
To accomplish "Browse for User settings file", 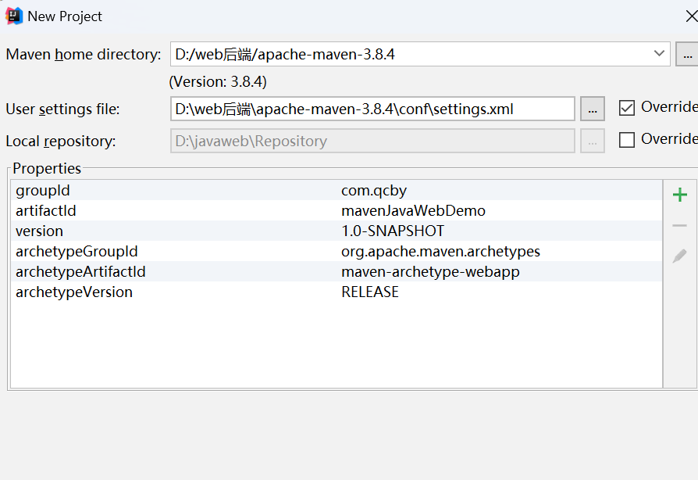I will [593, 109].
